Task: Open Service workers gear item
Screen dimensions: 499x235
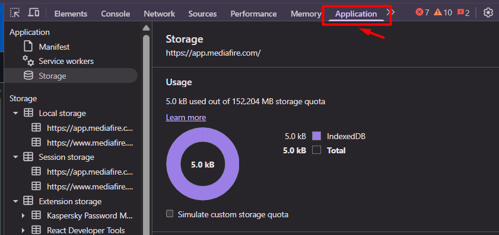Action: pyautogui.click(x=66, y=61)
